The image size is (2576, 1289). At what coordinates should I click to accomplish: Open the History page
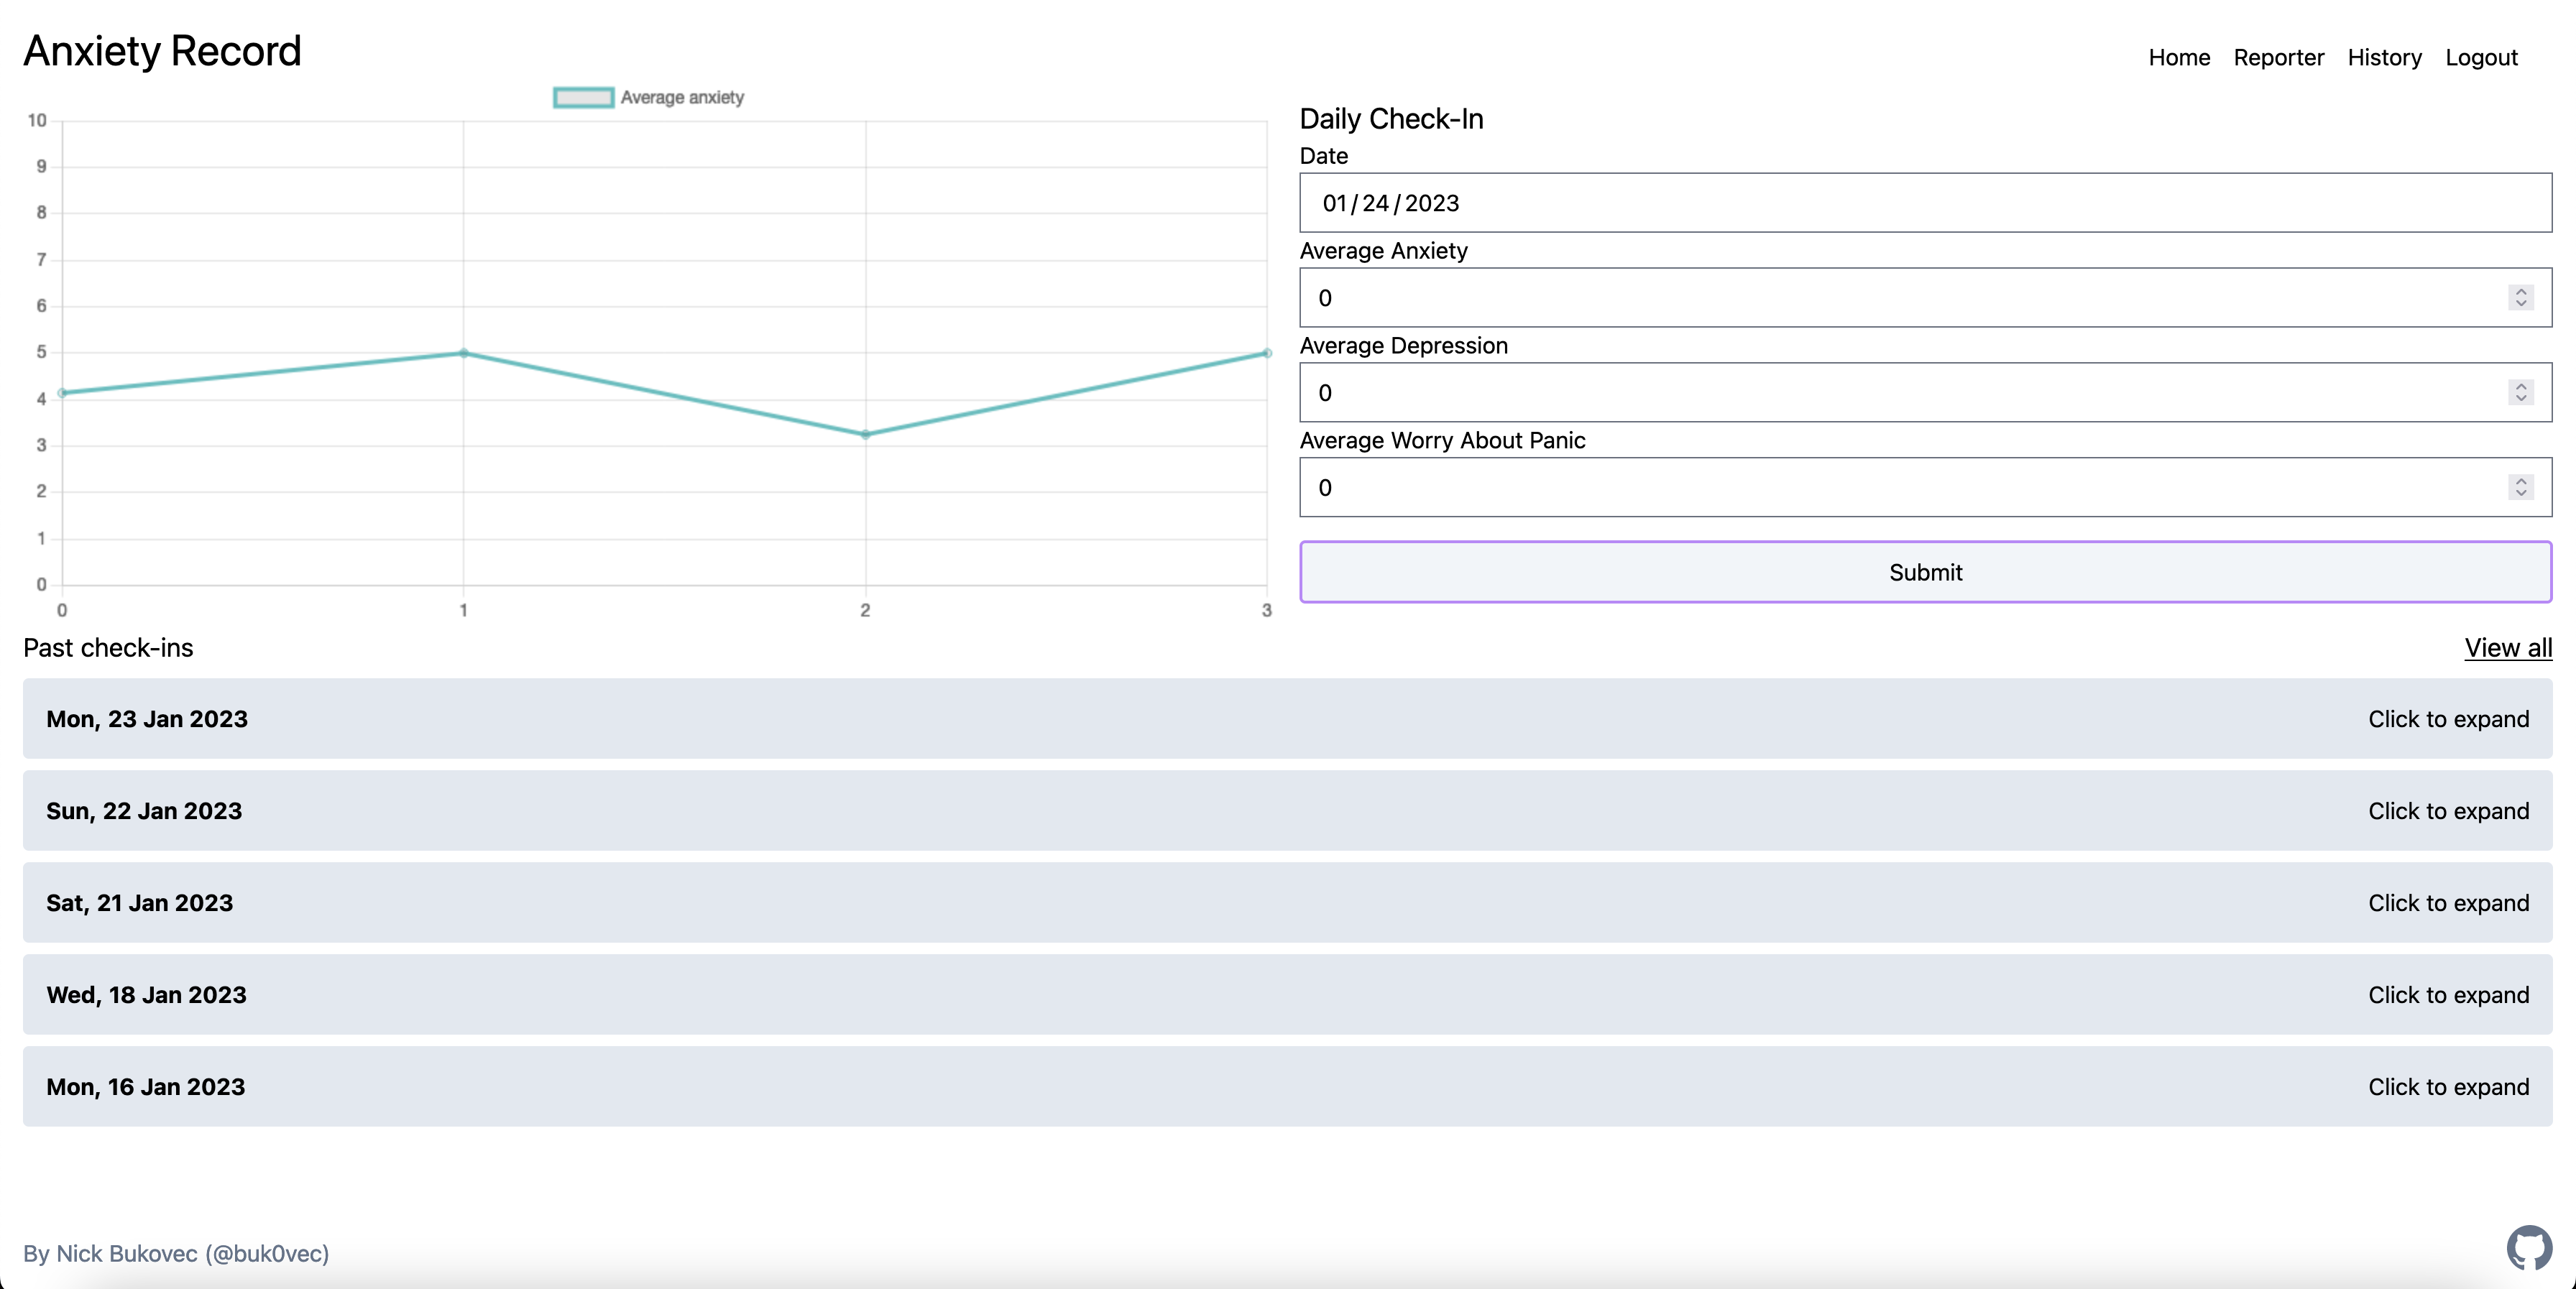coord(2384,58)
